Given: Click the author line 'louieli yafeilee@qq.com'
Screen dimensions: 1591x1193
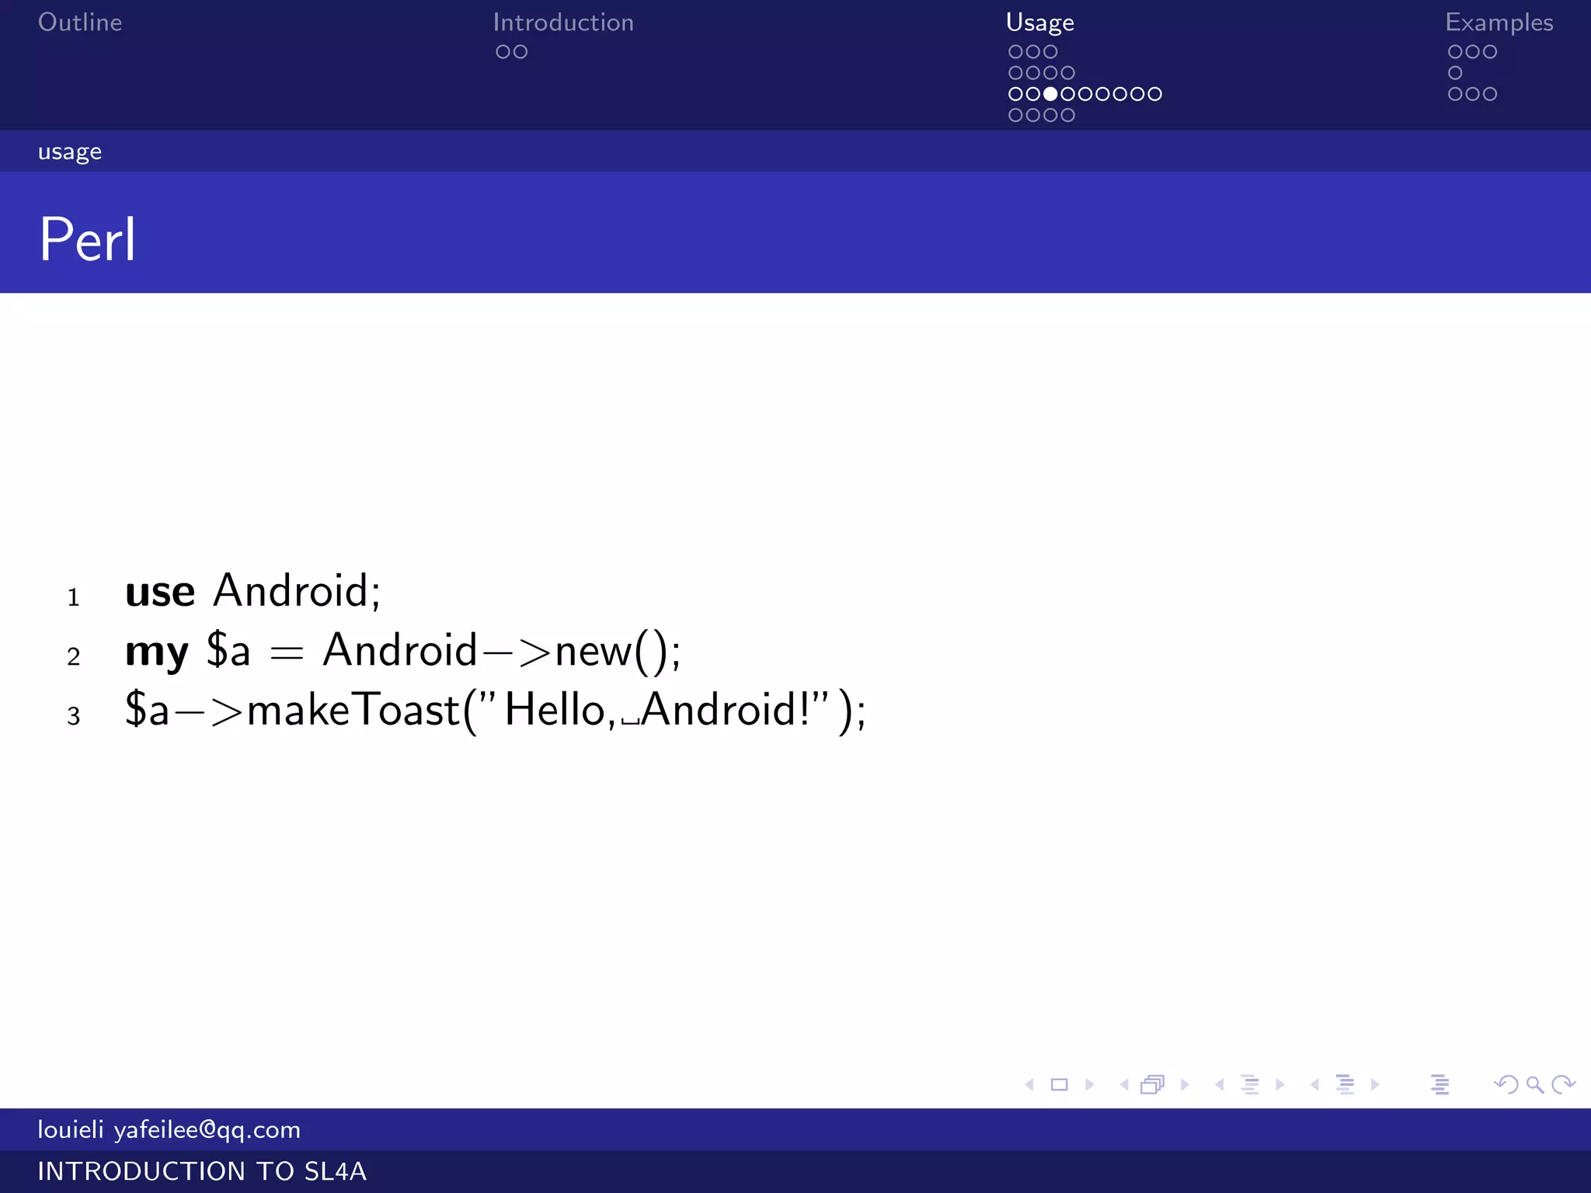Looking at the screenshot, I should pyautogui.click(x=169, y=1129).
